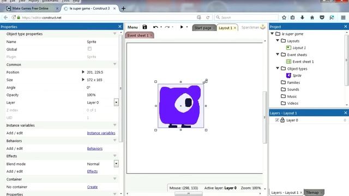Toggle Layer 0 visibility checkbox
The width and height of the screenshot is (349, 196).
pyautogui.click(x=277, y=120)
